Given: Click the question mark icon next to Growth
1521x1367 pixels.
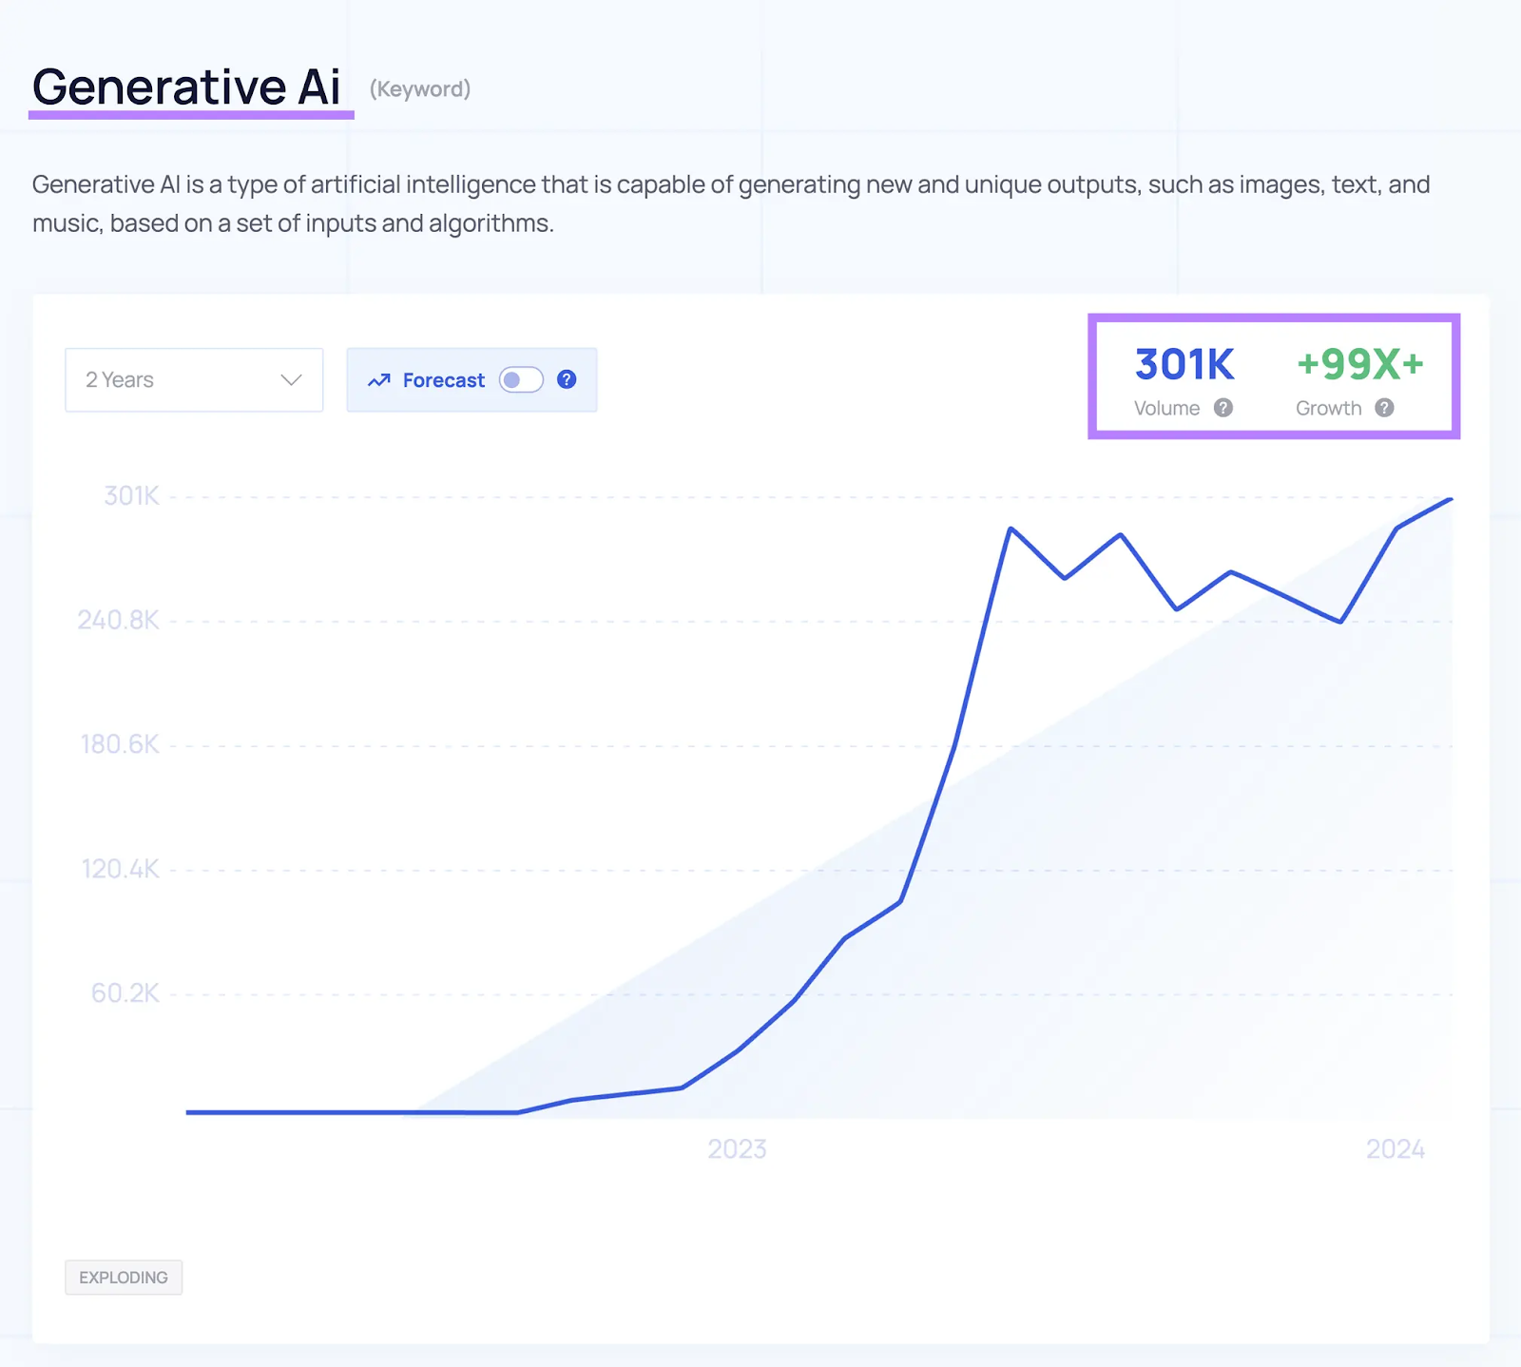Looking at the screenshot, I should (x=1386, y=408).
